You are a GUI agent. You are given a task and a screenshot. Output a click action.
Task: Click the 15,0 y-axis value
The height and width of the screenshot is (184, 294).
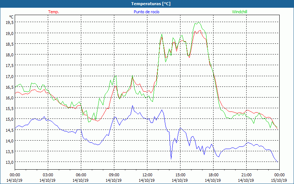(x=10, y=119)
